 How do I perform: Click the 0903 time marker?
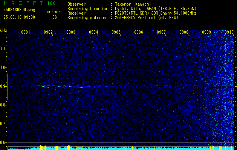71,32
